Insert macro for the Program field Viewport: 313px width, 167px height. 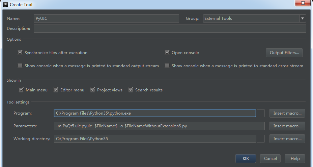287,113
